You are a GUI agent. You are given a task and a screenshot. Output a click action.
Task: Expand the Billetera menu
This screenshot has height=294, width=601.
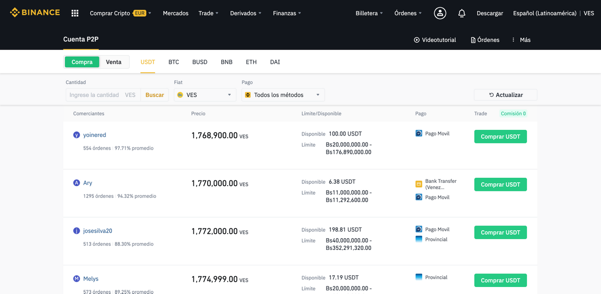tap(369, 13)
